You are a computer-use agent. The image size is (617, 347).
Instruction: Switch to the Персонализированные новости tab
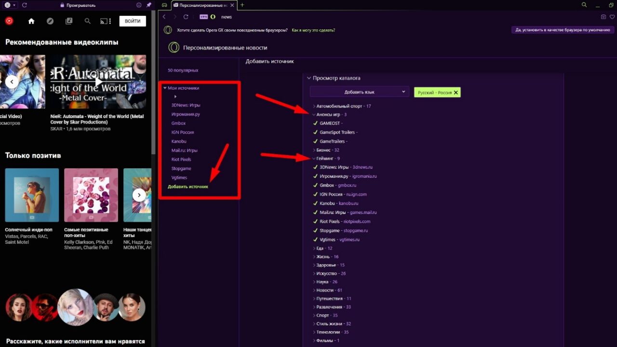click(203, 5)
